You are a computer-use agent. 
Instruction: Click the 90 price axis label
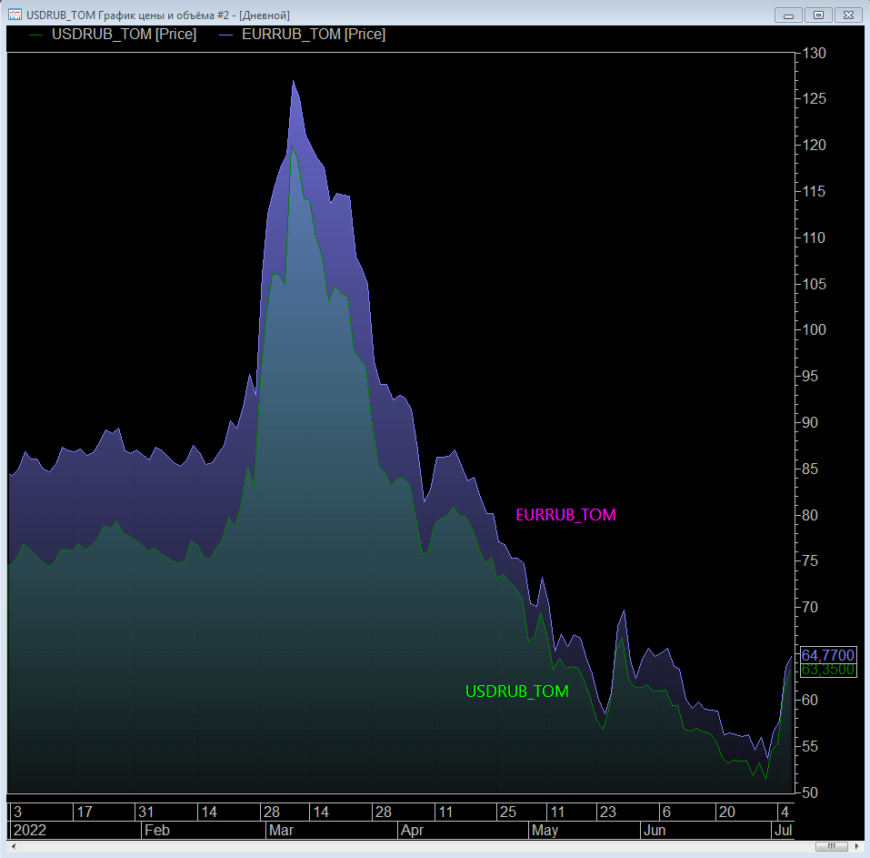coord(810,422)
